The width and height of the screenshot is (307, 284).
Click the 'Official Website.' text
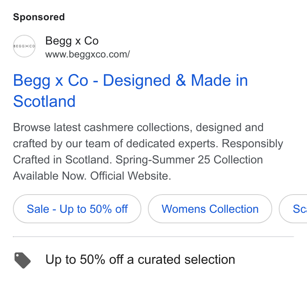point(130,176)
